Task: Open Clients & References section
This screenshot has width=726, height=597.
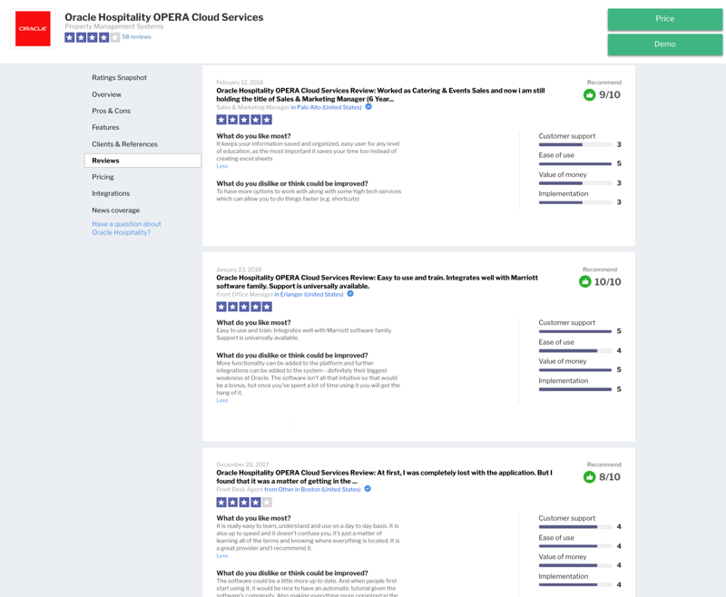Action: pos(124,144)
